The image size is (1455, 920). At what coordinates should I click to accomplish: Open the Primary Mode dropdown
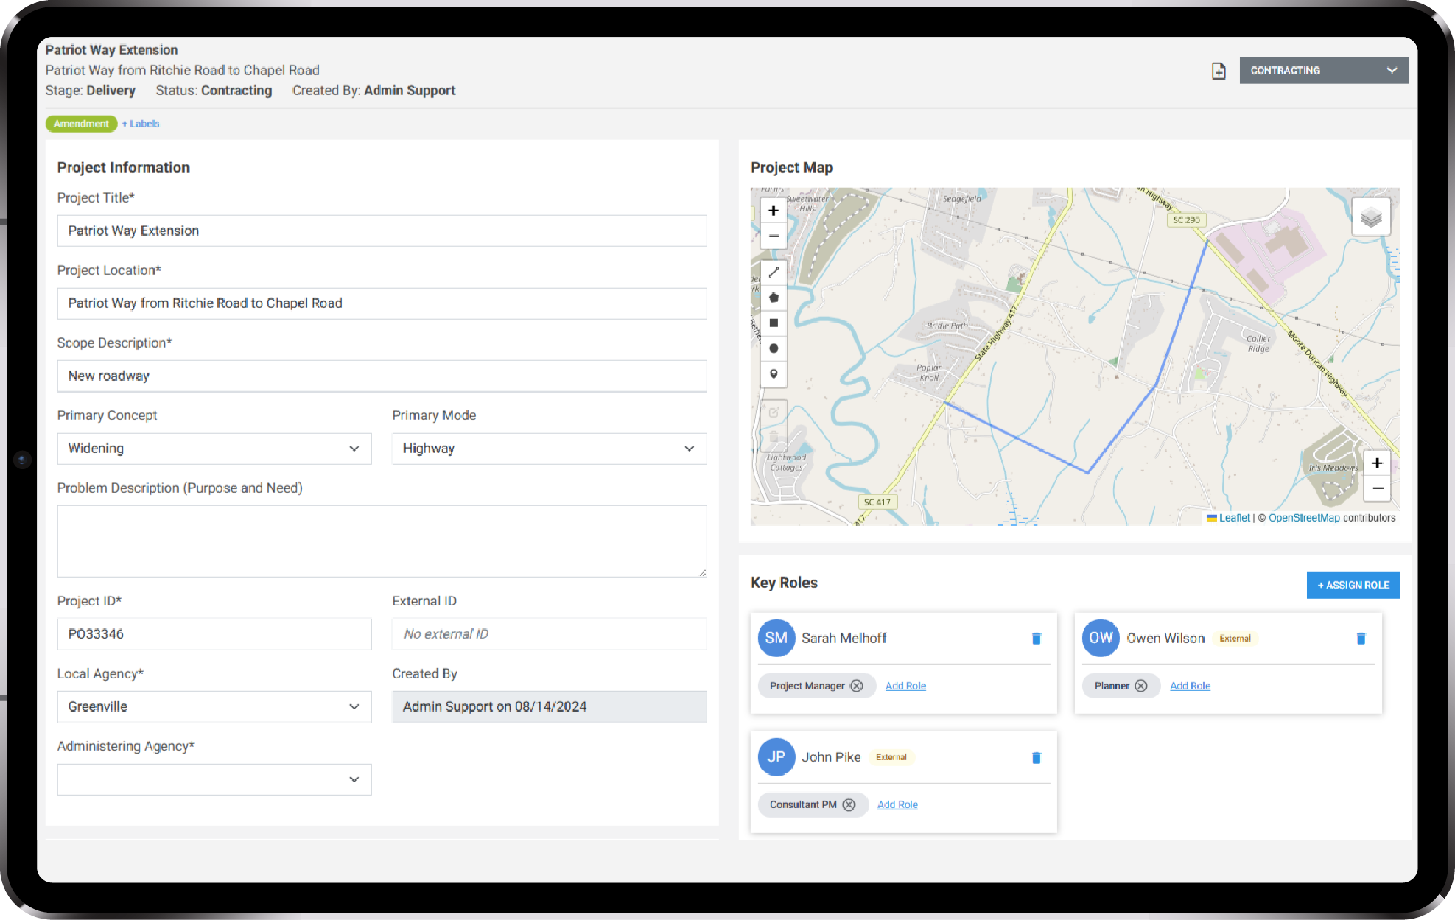point(549,449)
